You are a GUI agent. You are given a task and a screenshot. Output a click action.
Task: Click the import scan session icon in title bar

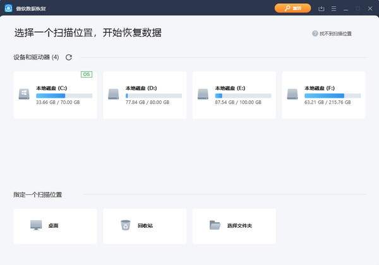322,8
